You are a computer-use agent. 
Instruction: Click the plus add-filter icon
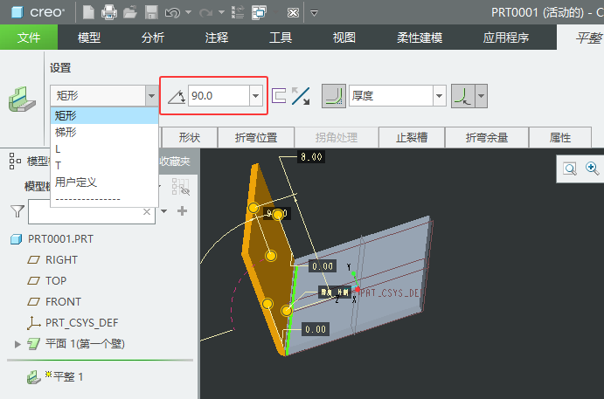pyautogui.click(x=182, y=211)
